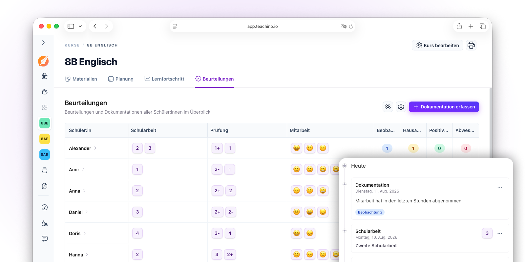Click the Beobachtung tag

[x=370, y=212]
